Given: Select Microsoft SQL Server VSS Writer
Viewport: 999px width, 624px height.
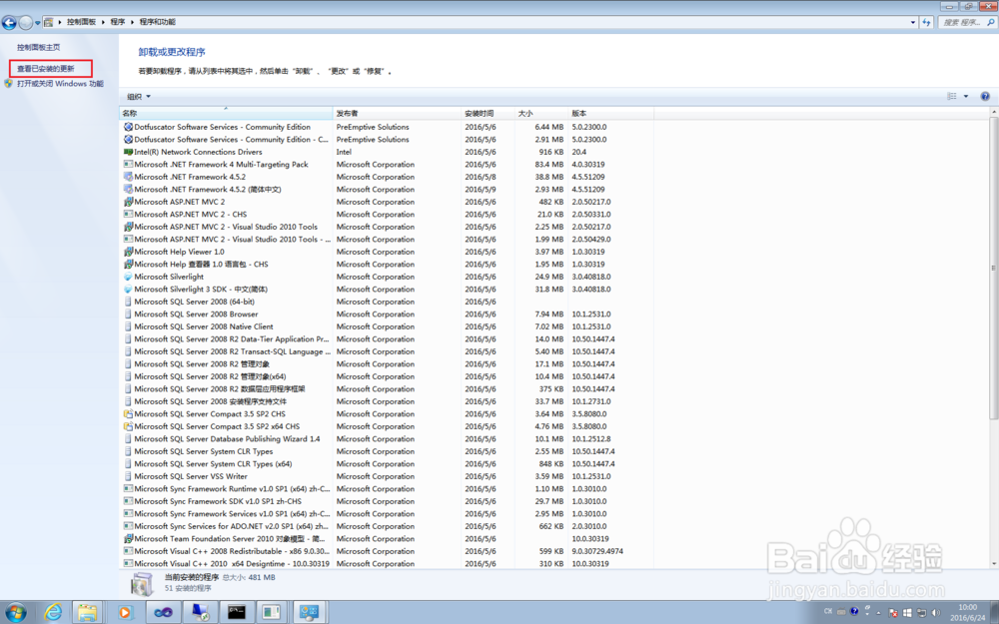Looking at the screenshot, I should pos(191,476).
